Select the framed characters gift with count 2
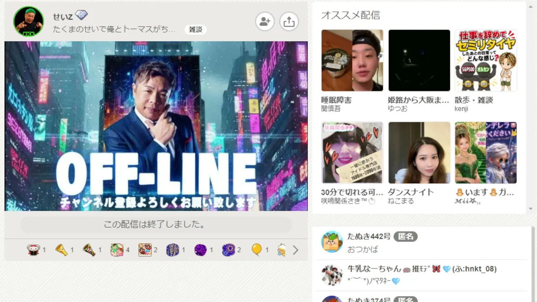The image size is (537, 302). click(145, 250)
